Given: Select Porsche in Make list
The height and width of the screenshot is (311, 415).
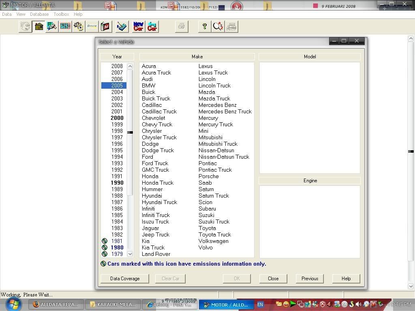Looking at the screenshot, I should point(209,176).
